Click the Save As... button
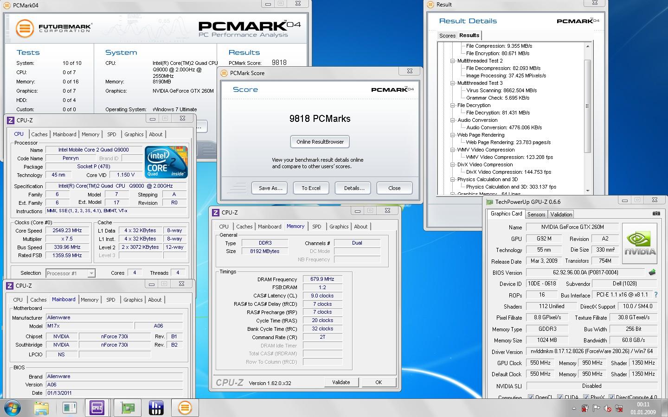The width and height of the screenshot is (668, 417). pos(270,188)
